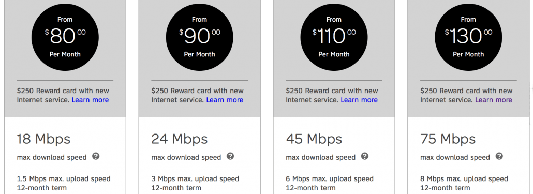Screen dimensions: 533x194
Task: Open help icon for 24 Mbps download speed
Action: pos(230,156)
